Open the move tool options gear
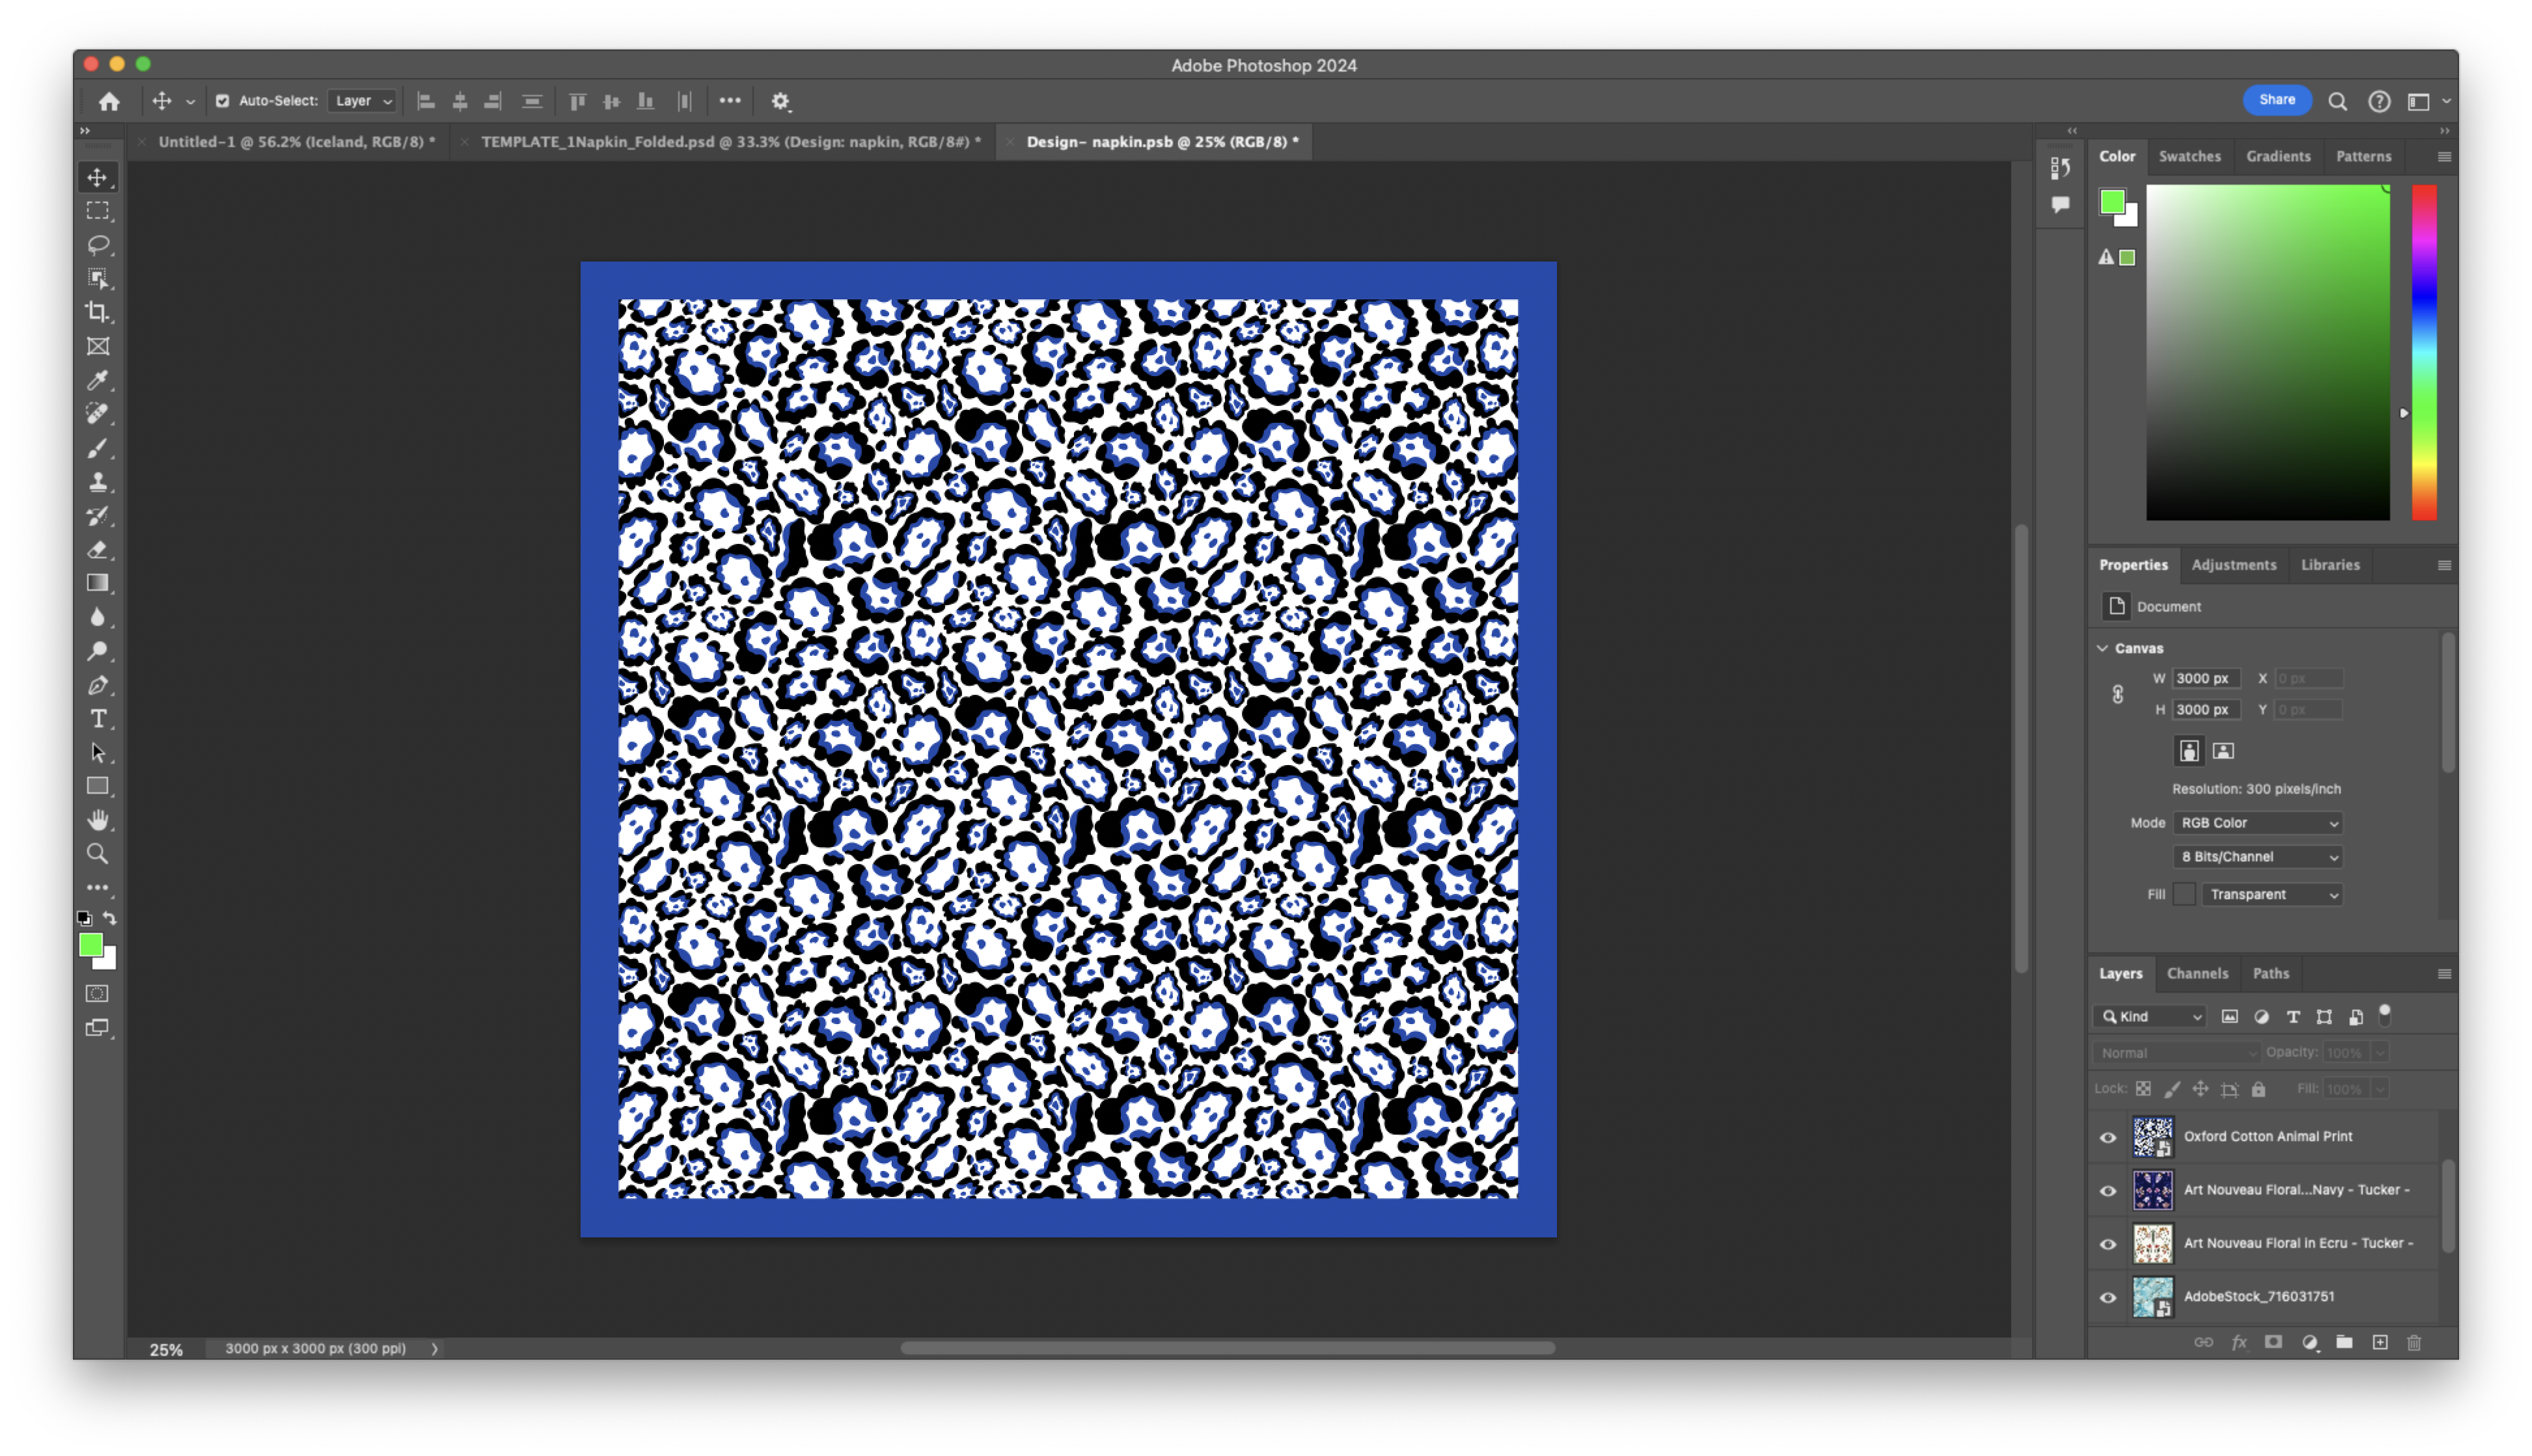This screenshot has width=2532, height=1456. [x=780, y=100]
